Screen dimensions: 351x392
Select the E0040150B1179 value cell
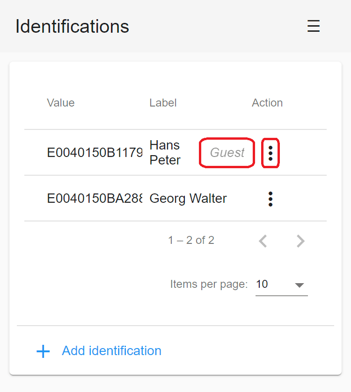pyautogui.click(x=95, y=152)
